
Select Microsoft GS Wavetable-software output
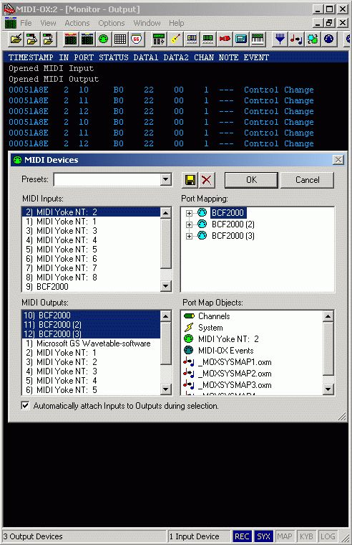click(x=91, y=343)
